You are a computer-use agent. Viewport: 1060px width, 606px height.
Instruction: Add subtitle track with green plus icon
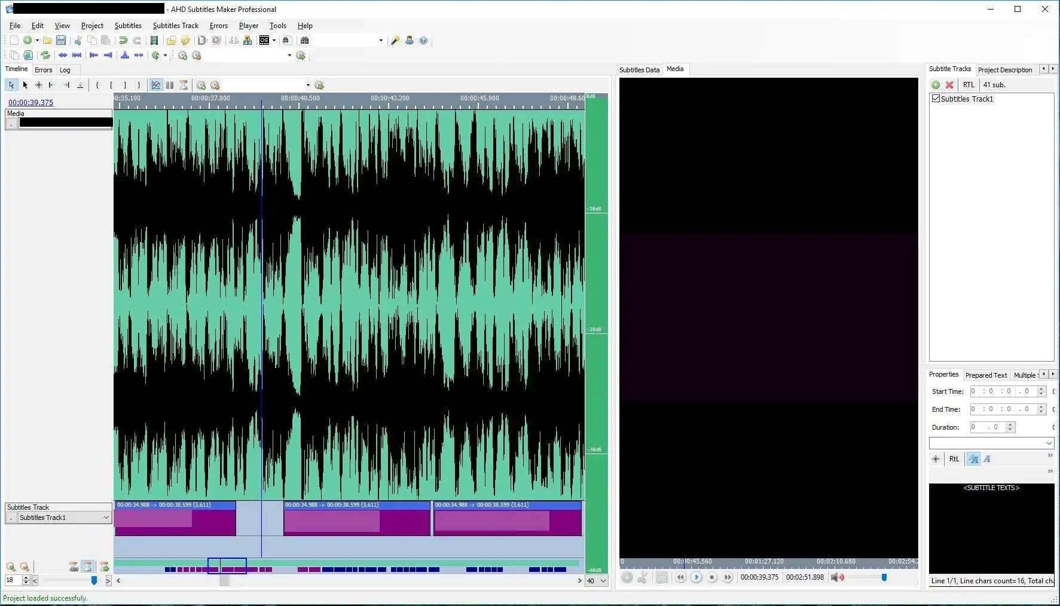coord(936,85)
